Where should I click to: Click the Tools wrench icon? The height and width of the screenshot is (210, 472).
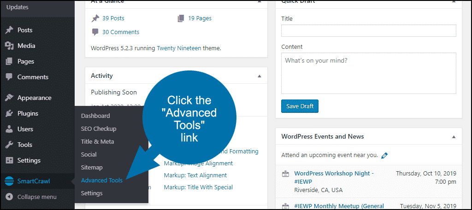point(9,145)
